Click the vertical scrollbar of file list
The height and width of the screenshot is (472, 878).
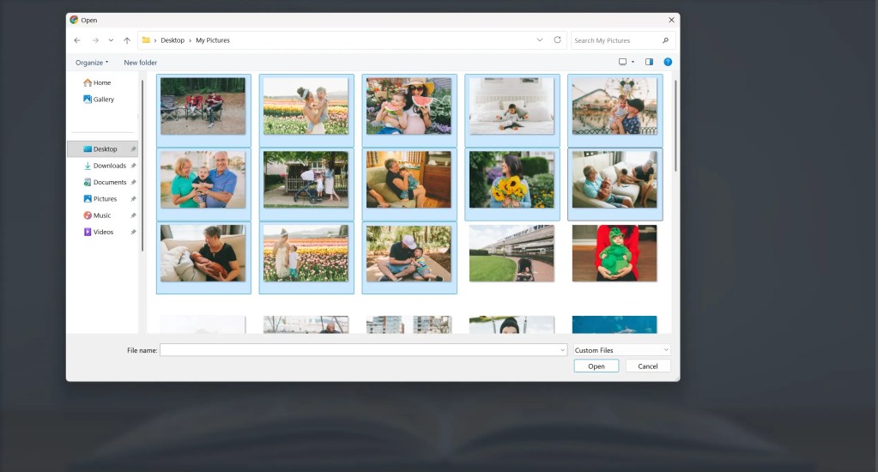(x=675, y=129)
